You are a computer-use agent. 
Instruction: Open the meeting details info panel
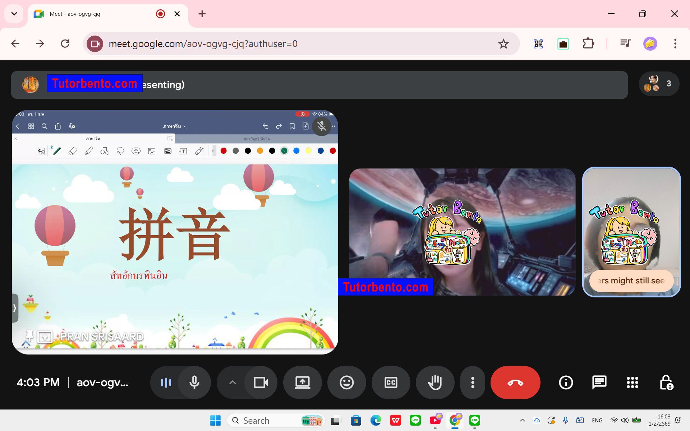click(x=565, y=383)
